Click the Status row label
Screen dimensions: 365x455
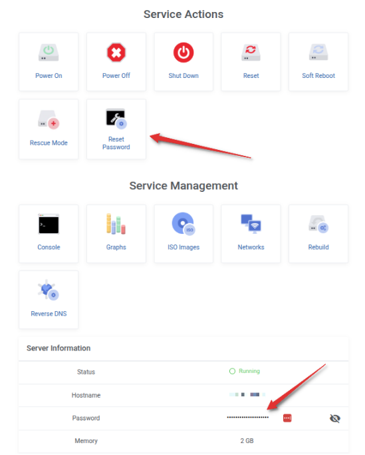click(86, 372)
